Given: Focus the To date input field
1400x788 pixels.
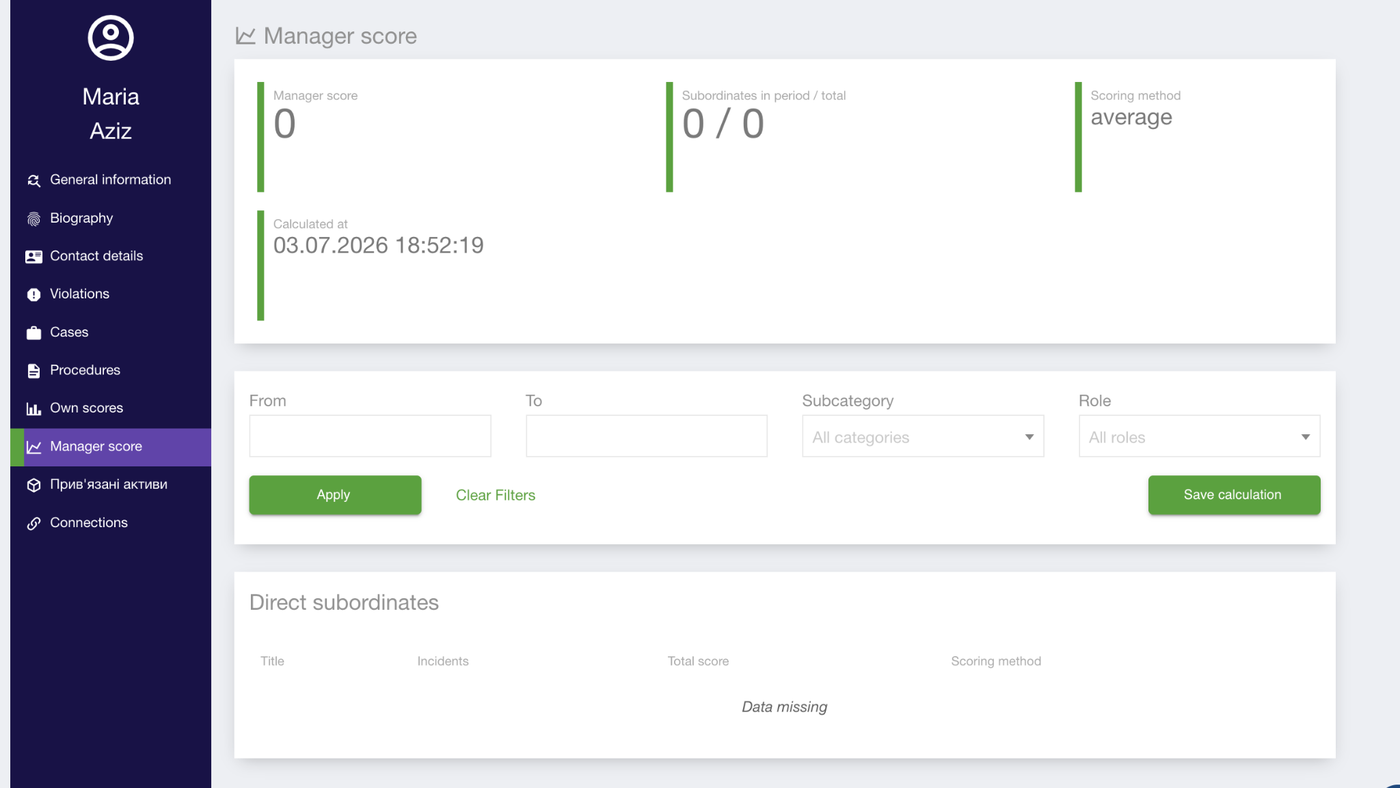Looking at the screenshot, I should point(647,436).
